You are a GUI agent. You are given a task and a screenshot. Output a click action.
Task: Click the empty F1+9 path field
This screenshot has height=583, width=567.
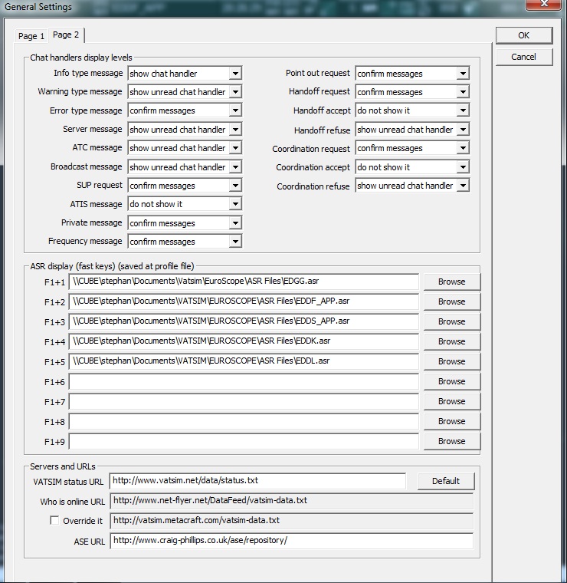pyautogui.click(x=244, y=441)
